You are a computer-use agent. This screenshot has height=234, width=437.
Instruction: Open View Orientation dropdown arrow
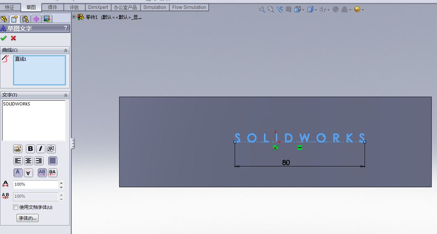point(303,10)
